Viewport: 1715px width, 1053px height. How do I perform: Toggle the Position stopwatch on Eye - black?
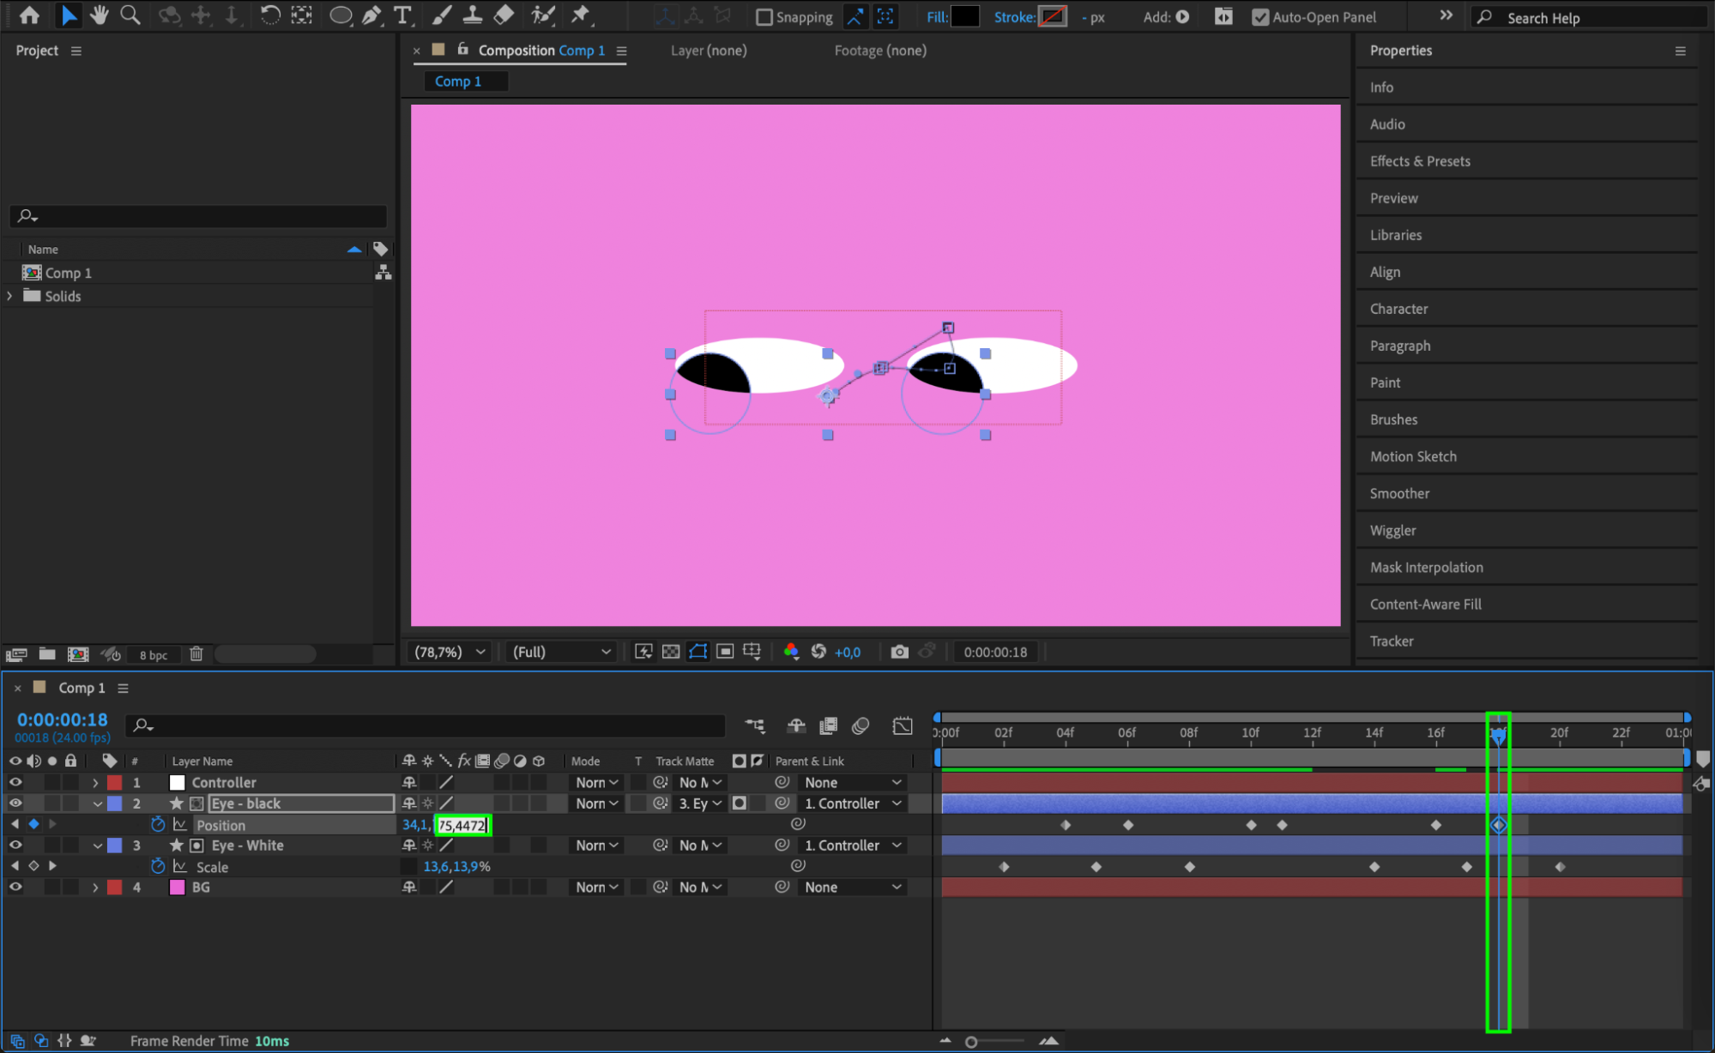[158, 825]
